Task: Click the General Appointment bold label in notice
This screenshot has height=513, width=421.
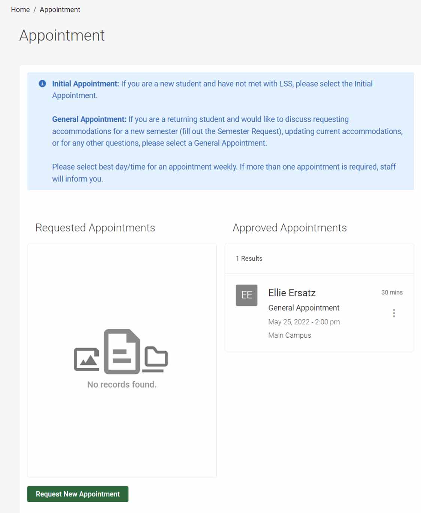Action: tap(89, 119)
